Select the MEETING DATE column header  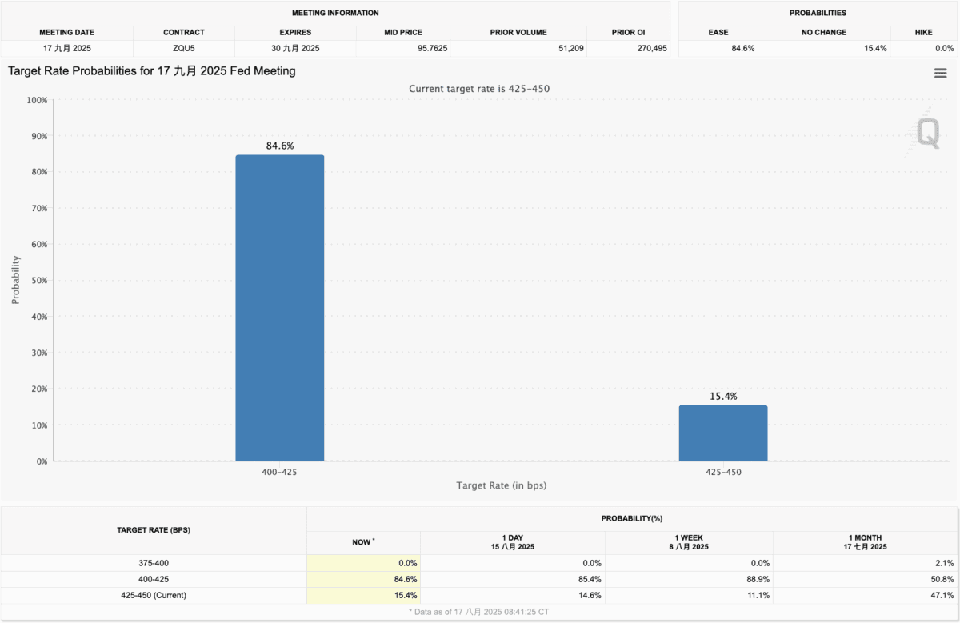coord(66,33)
